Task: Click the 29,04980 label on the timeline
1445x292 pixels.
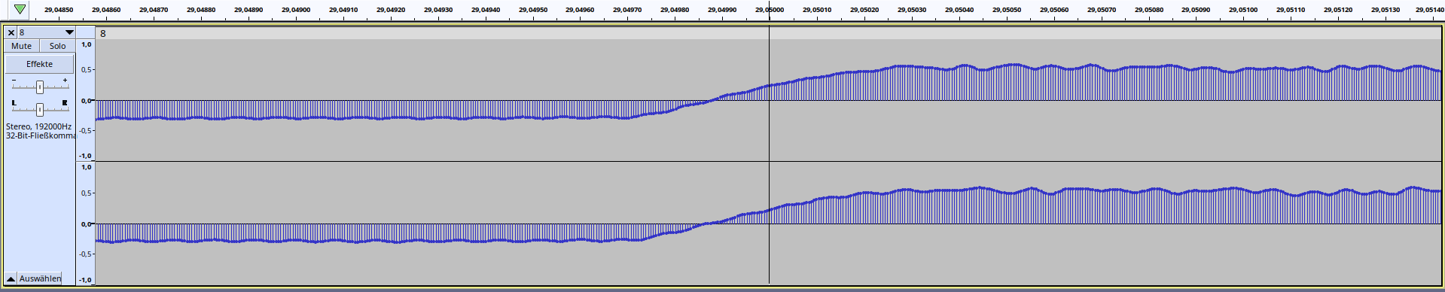Action: [675, 10]
